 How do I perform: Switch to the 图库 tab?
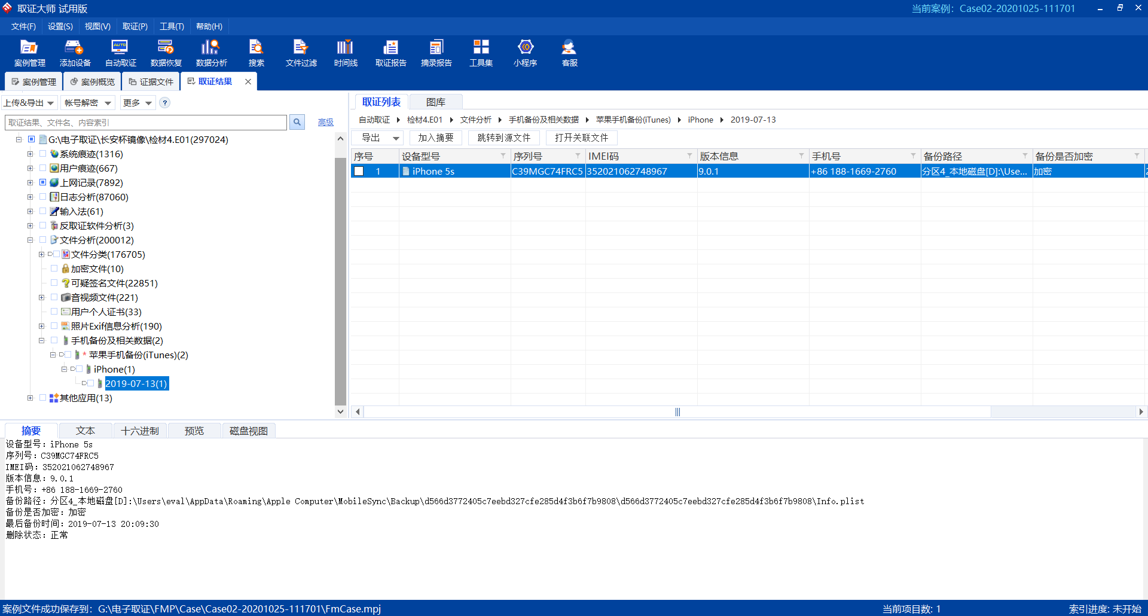[436, 102]
